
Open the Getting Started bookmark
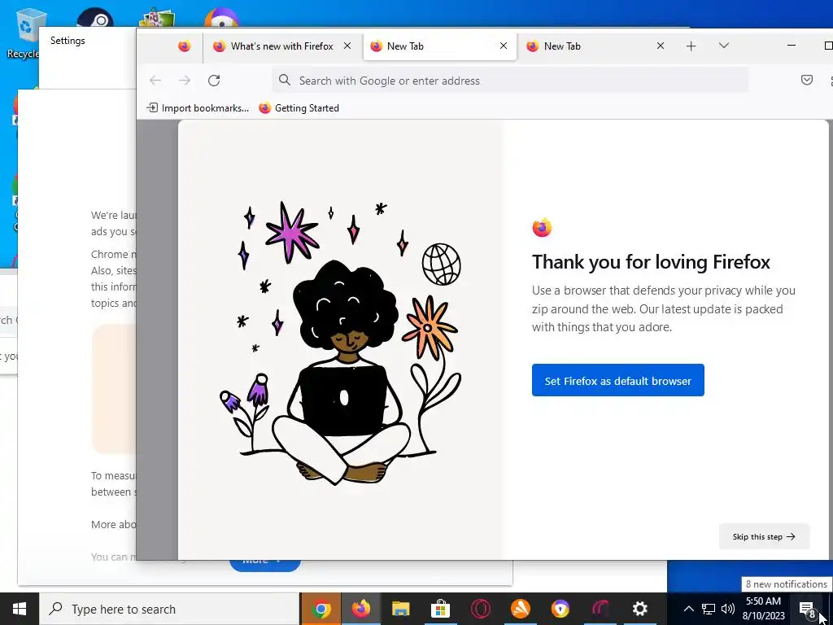point(299,108)
